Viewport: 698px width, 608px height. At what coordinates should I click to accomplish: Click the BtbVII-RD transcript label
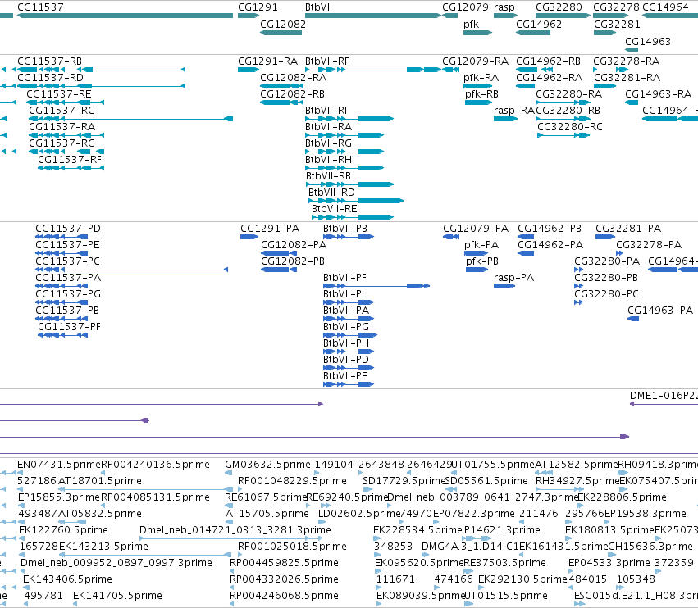(331, 192)
